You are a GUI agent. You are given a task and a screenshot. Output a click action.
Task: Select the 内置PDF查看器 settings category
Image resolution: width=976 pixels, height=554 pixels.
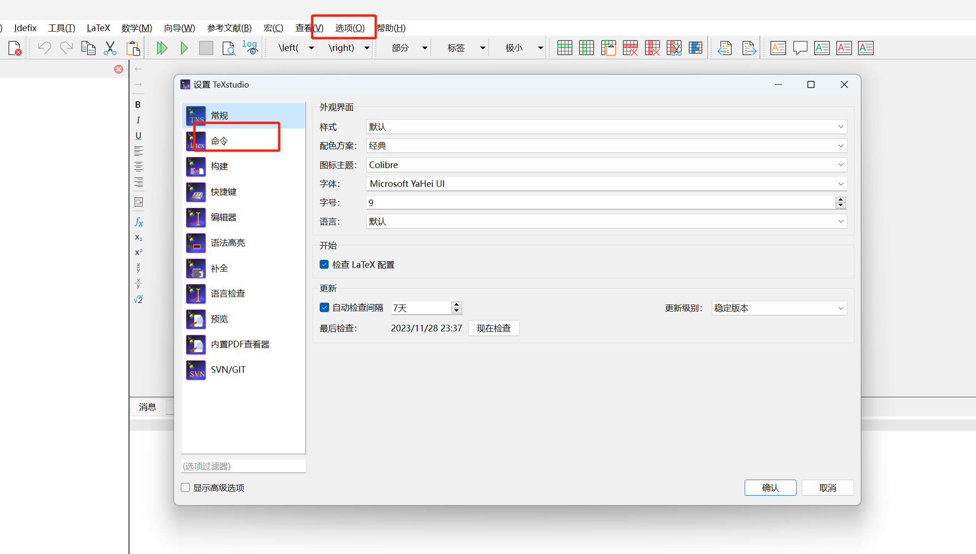[x=243, y=344]
